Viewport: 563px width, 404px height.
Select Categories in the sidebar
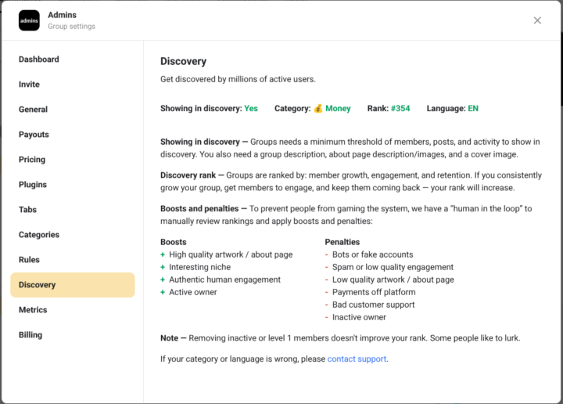click(x=39, y=235)
